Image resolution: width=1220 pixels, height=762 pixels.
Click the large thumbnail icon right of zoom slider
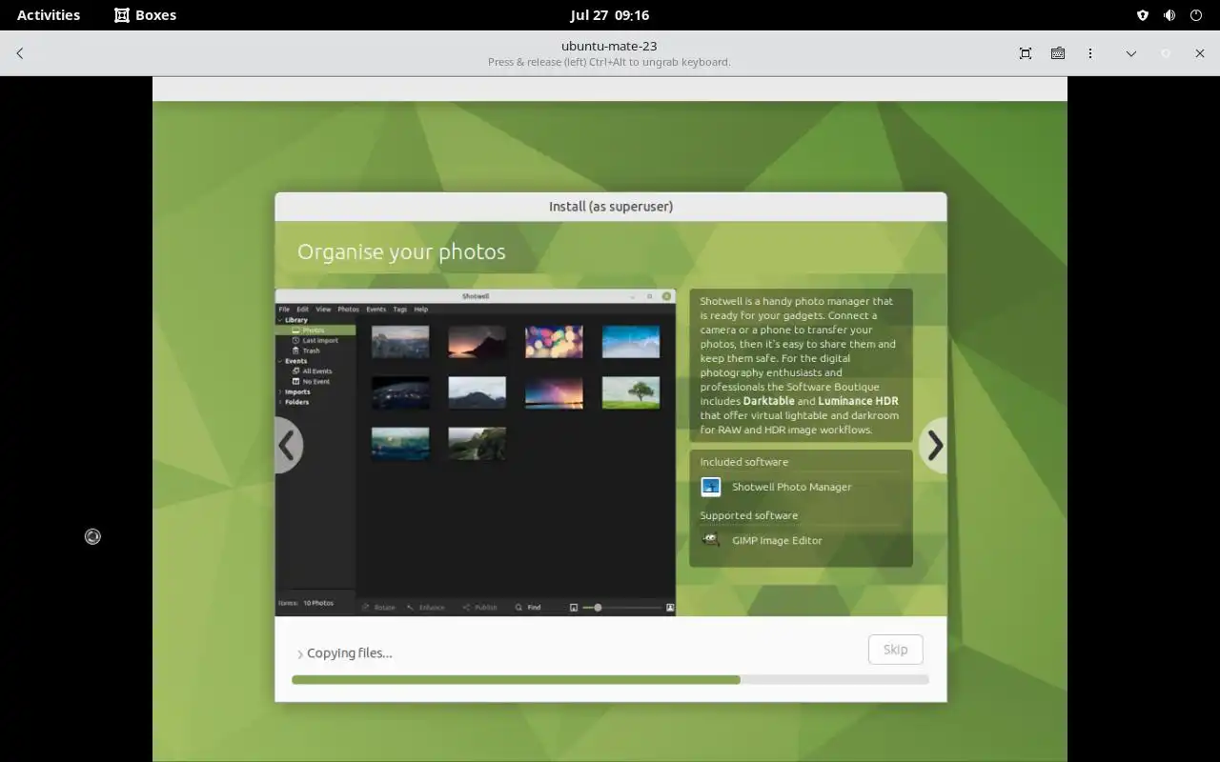670,607
